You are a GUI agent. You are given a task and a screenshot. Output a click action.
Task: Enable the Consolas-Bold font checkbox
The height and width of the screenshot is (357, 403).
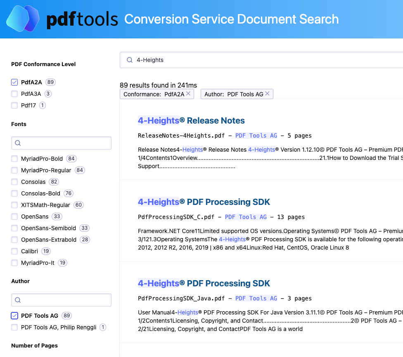coord(14,193)
